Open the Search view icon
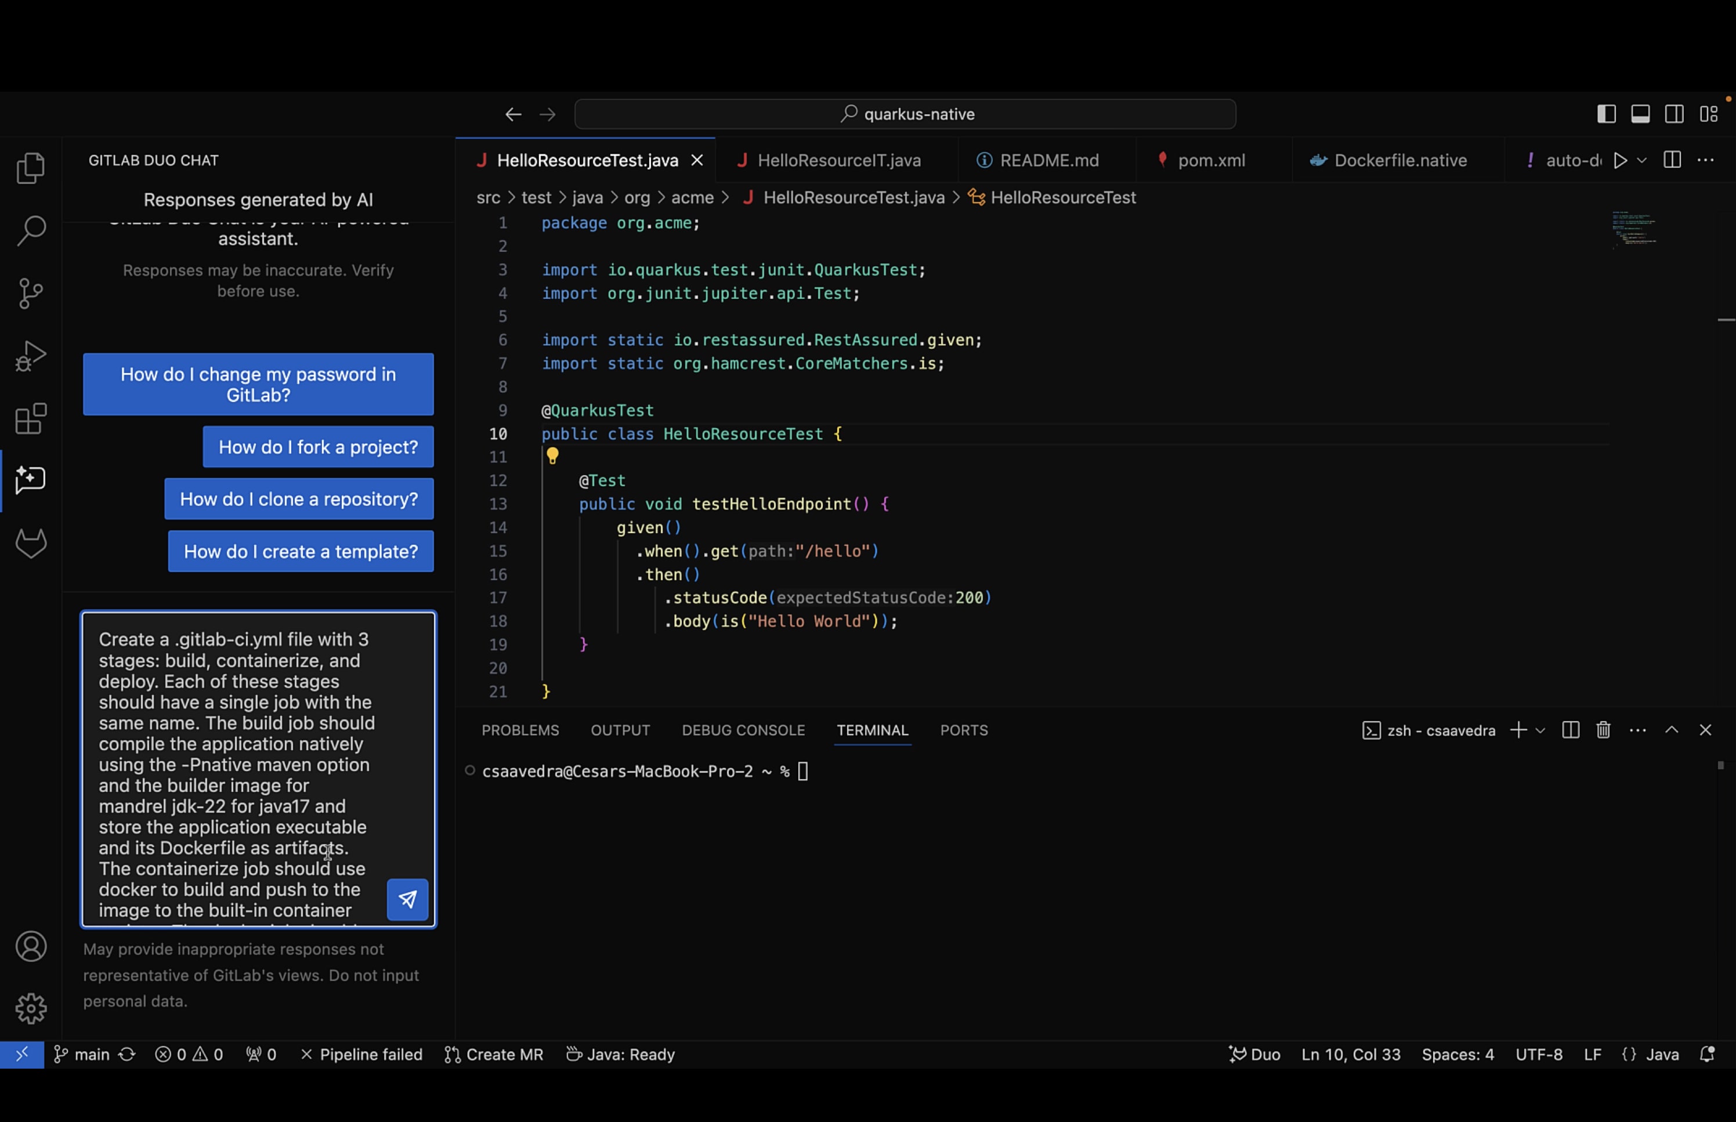 (x=31, y=230)
